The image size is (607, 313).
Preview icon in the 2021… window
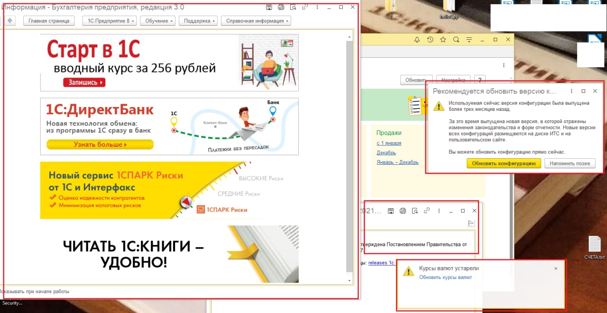[x=415, y=211]
